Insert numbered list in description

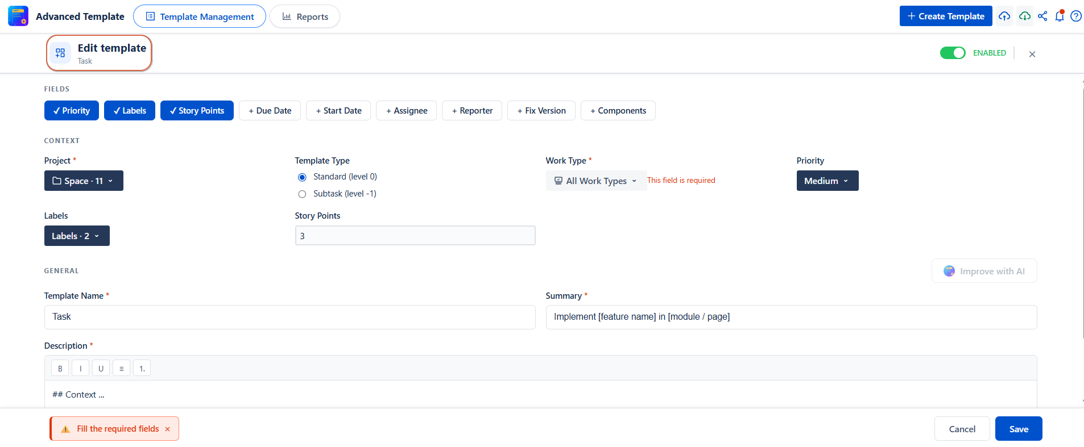pyautogui.click(x=142, y=368)
